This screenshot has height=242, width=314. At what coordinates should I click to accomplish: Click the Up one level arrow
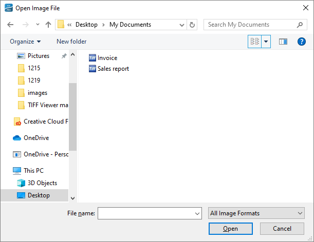(x=48, y=25)
